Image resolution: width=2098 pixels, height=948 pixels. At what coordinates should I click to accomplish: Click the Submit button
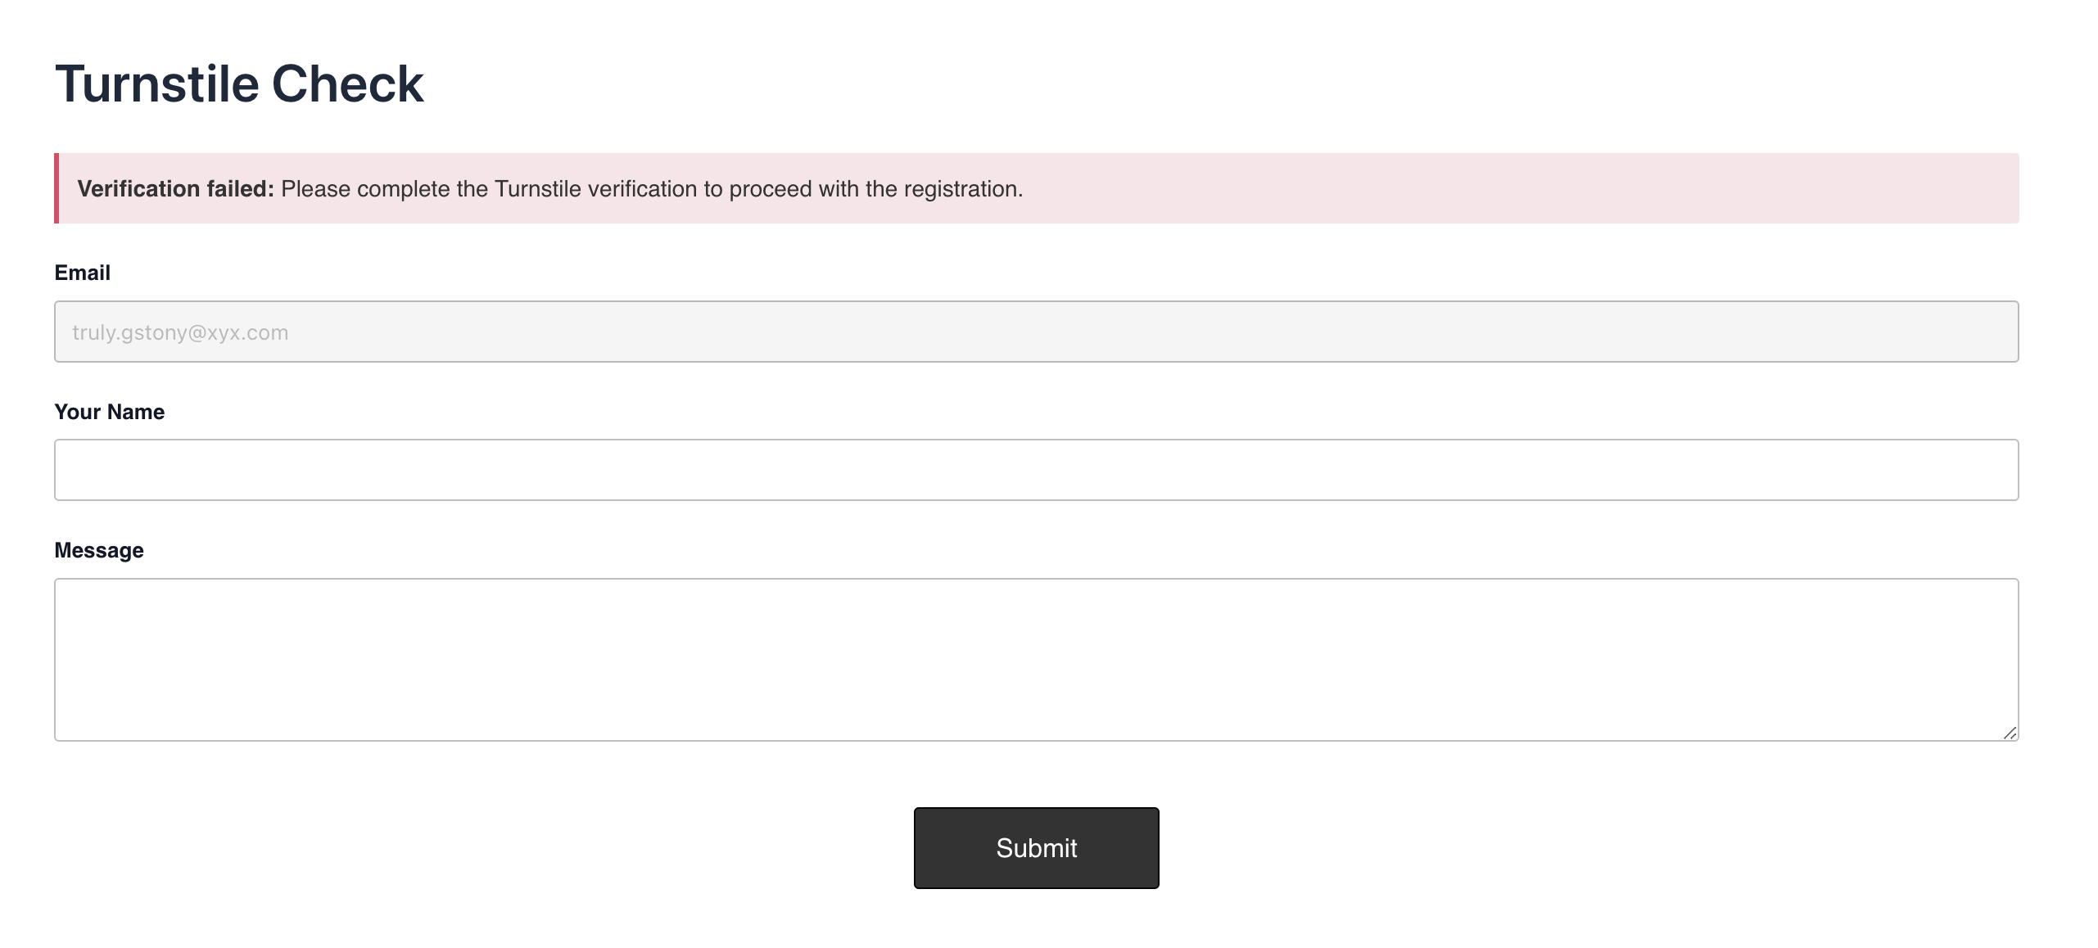(x=1036, y=847)
